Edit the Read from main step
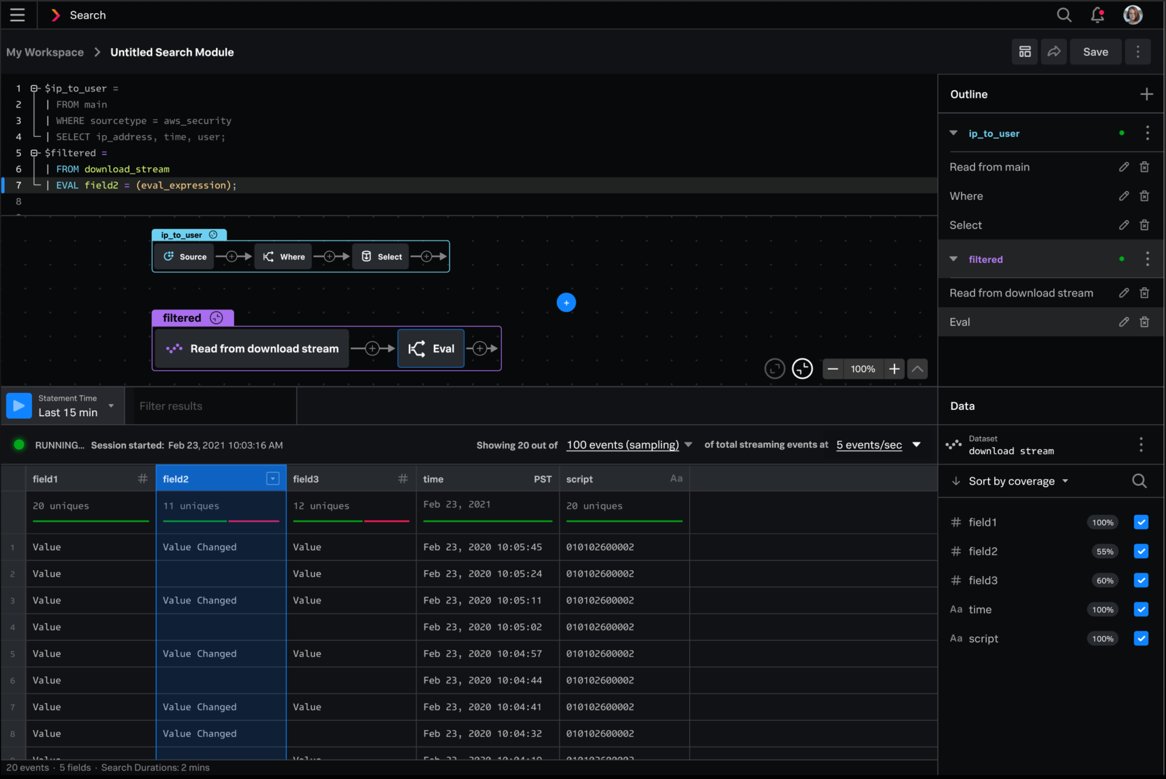 (1124, 167)
